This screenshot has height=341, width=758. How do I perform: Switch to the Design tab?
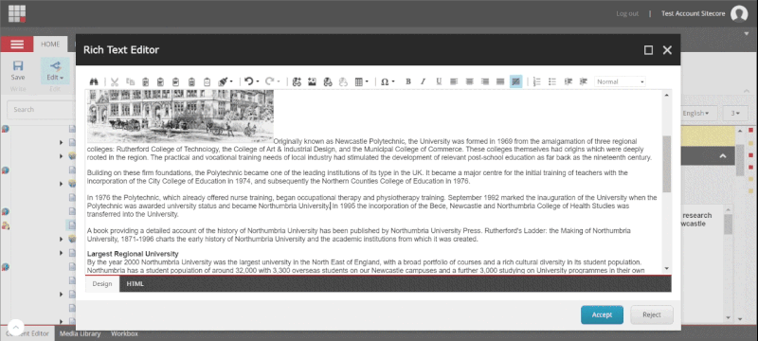pyautogui.click(x=102, y=284)
